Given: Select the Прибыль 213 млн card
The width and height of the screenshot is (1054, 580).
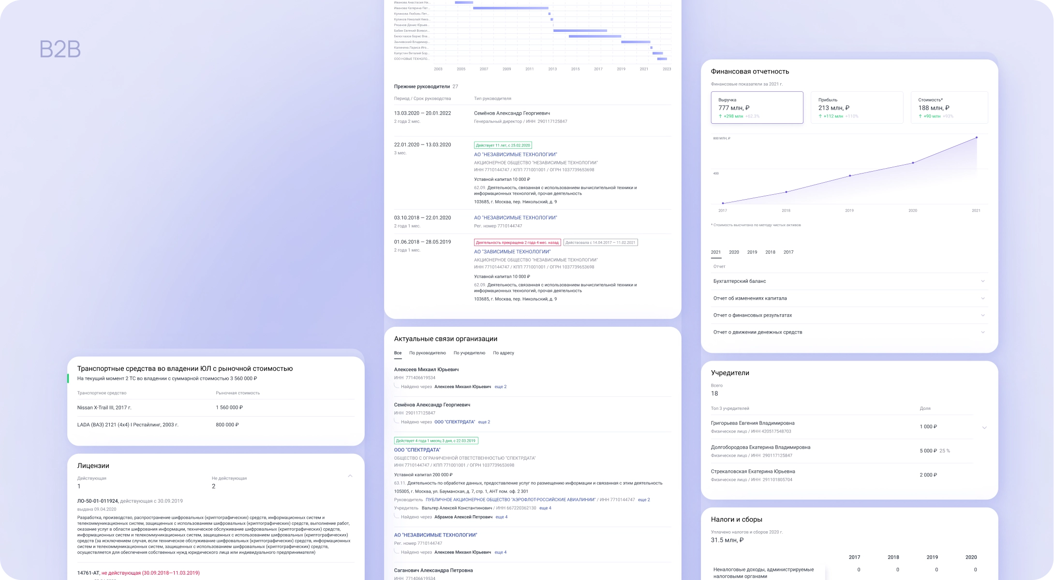Looking at the screenshot, I should tap(857, 107).
